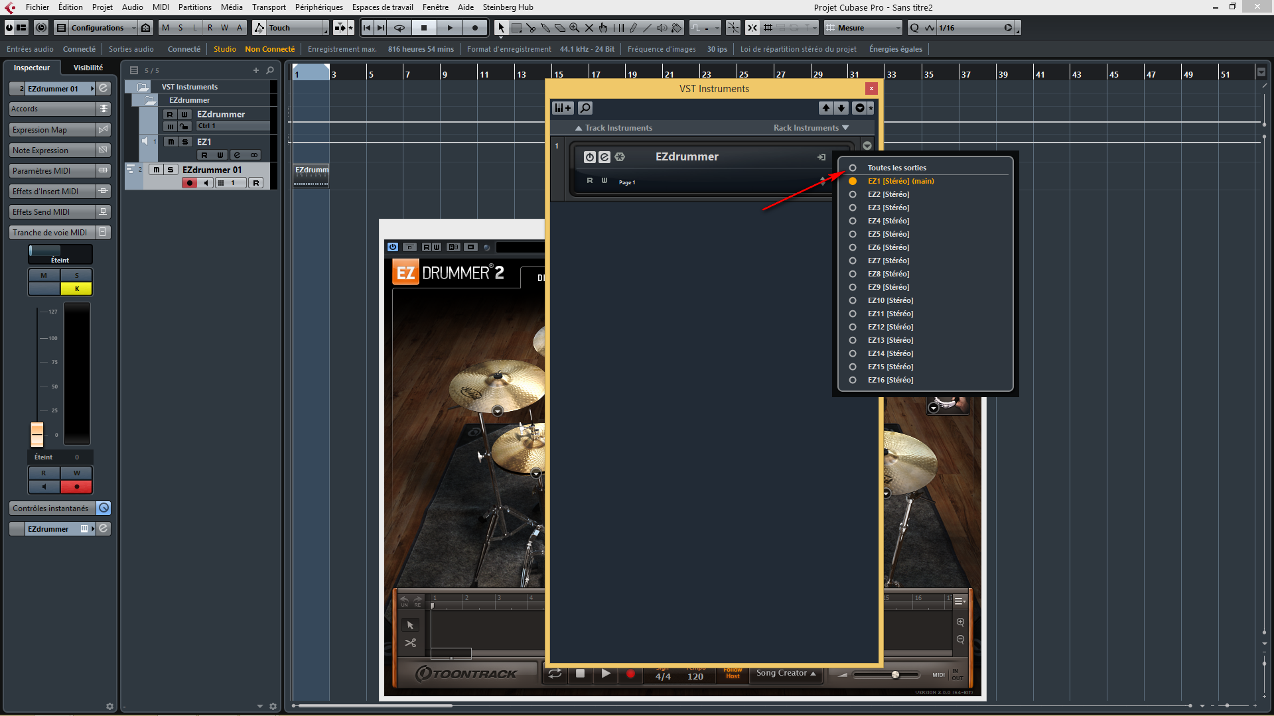Click EZdrummer play button in transport bar
Viewport: 1274px width, 716px height.
click(606, 674)
